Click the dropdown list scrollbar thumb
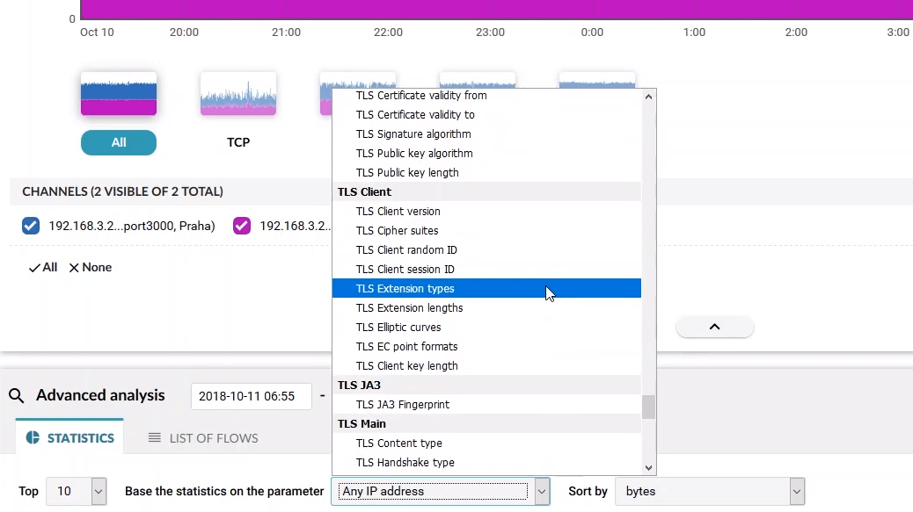This screenshot has height=512, width=913. click(x=648, y=407)
